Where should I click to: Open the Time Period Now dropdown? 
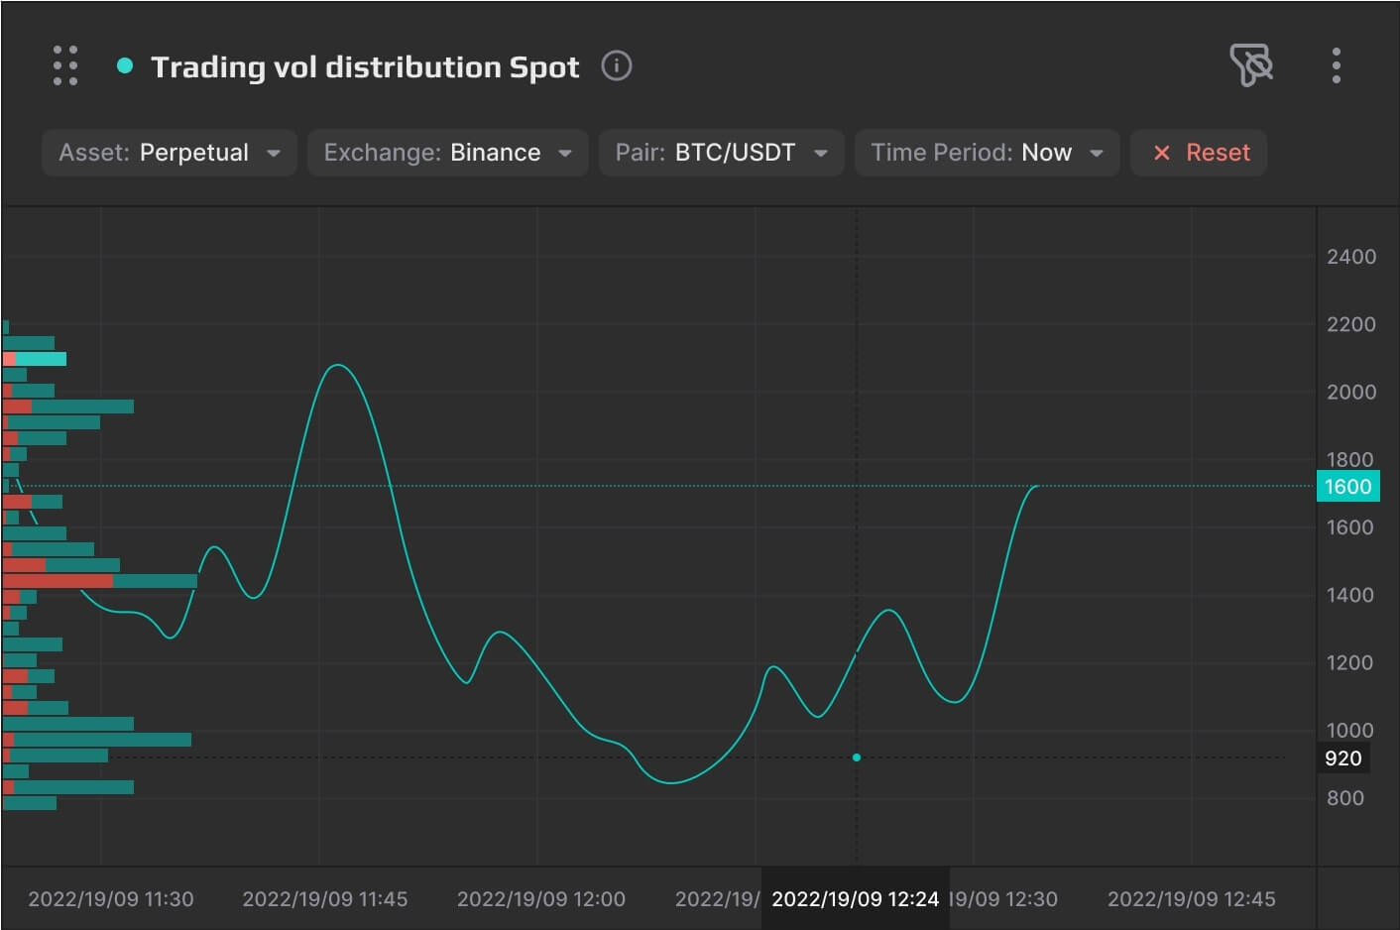click(987, 153)
